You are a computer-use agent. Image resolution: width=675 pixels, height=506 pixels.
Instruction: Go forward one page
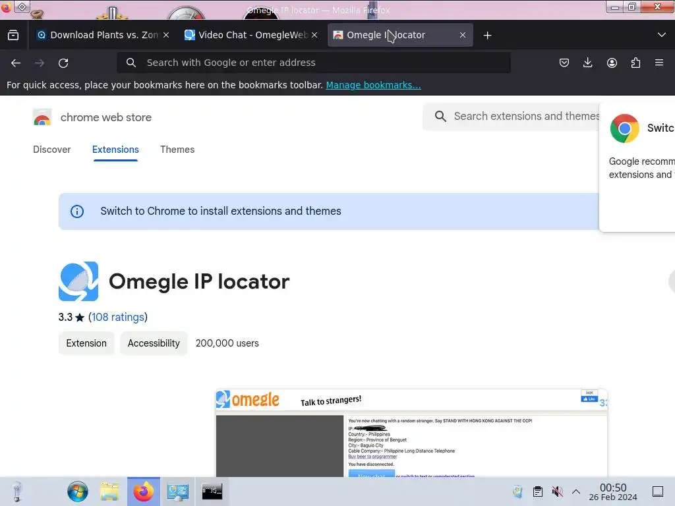coord(40,63)
